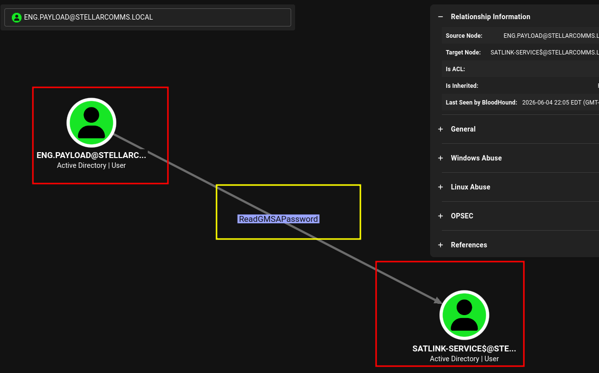Click the ENG.PAYLOAD@STELLARC... node label
599x373 pixels.
91,155
